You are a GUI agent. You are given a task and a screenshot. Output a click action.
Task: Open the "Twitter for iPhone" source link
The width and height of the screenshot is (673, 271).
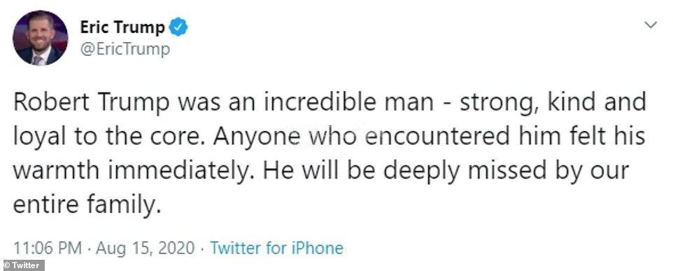click(x=276, y=248)
